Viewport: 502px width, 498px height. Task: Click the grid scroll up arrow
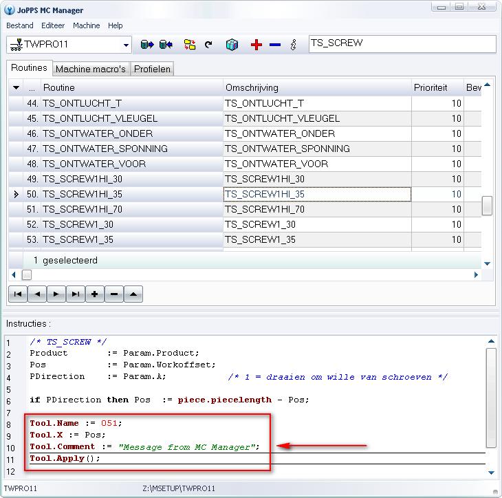click(488, 85)
